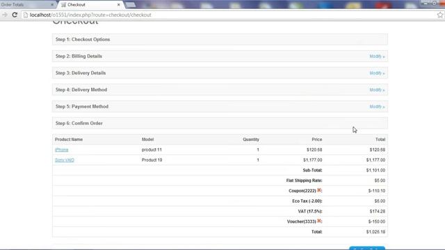Viewport: 445px width, 250px height.
Task: Remove Voucher(3333) with the red X
Action: pos(319,221)
